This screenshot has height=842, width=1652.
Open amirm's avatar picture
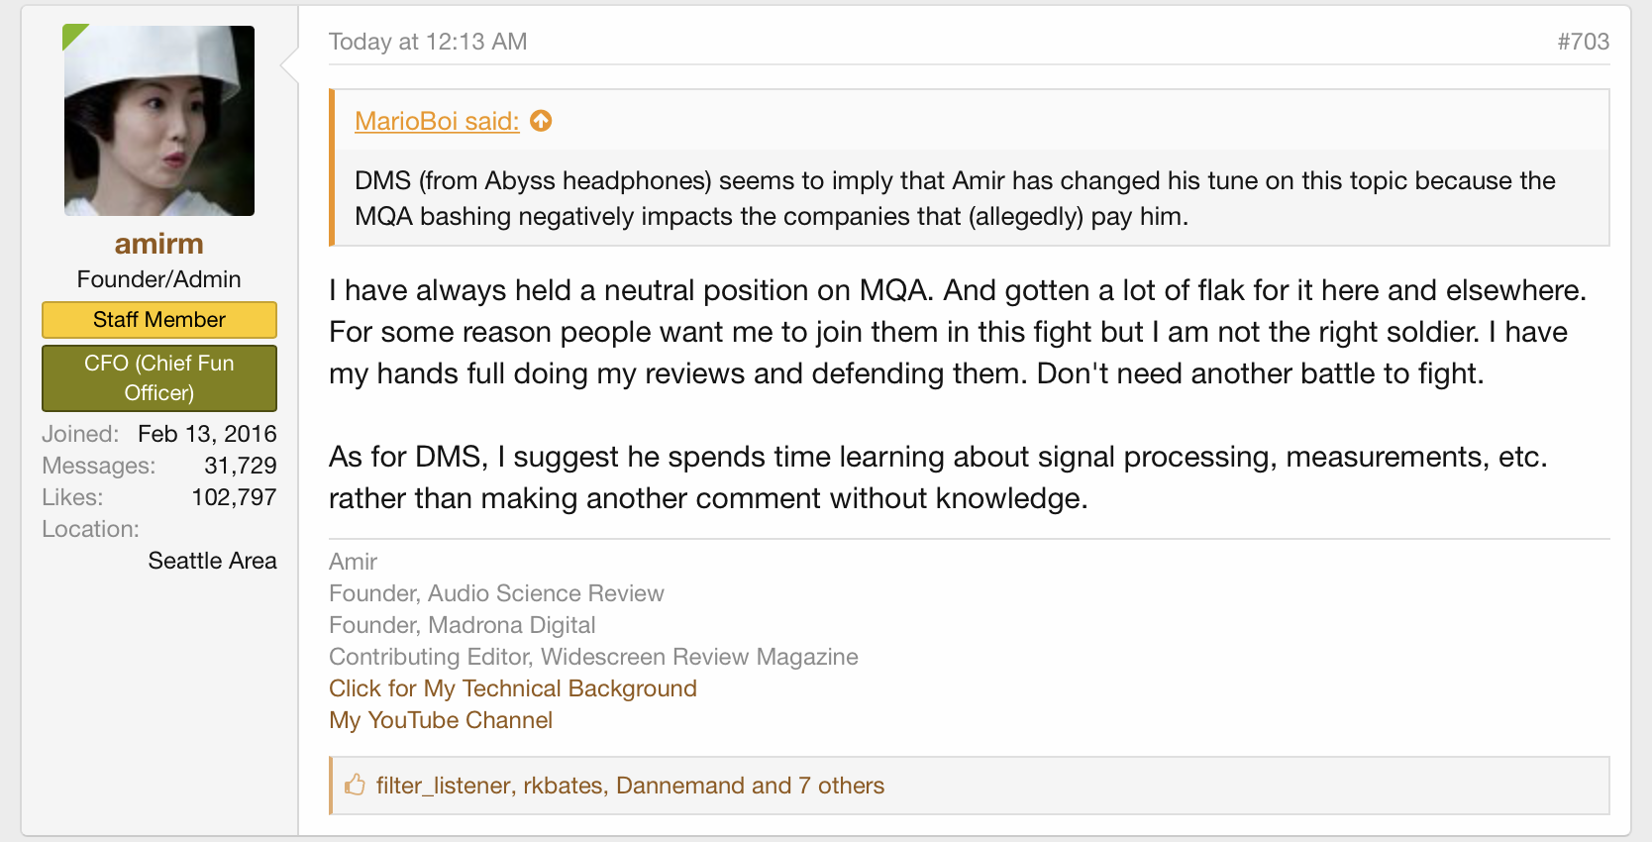[159, 121]
